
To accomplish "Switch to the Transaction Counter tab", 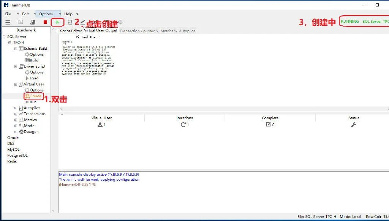I will [139, 31].
